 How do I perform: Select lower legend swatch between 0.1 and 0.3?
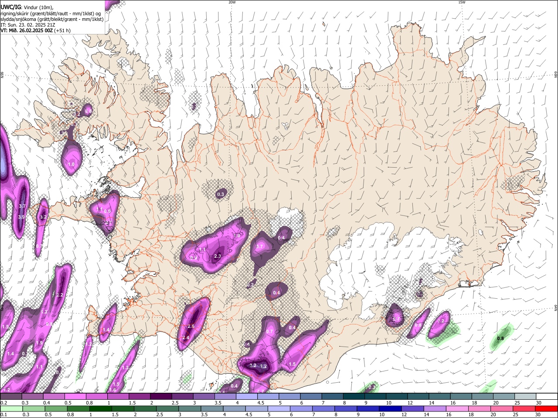point(11,408)
